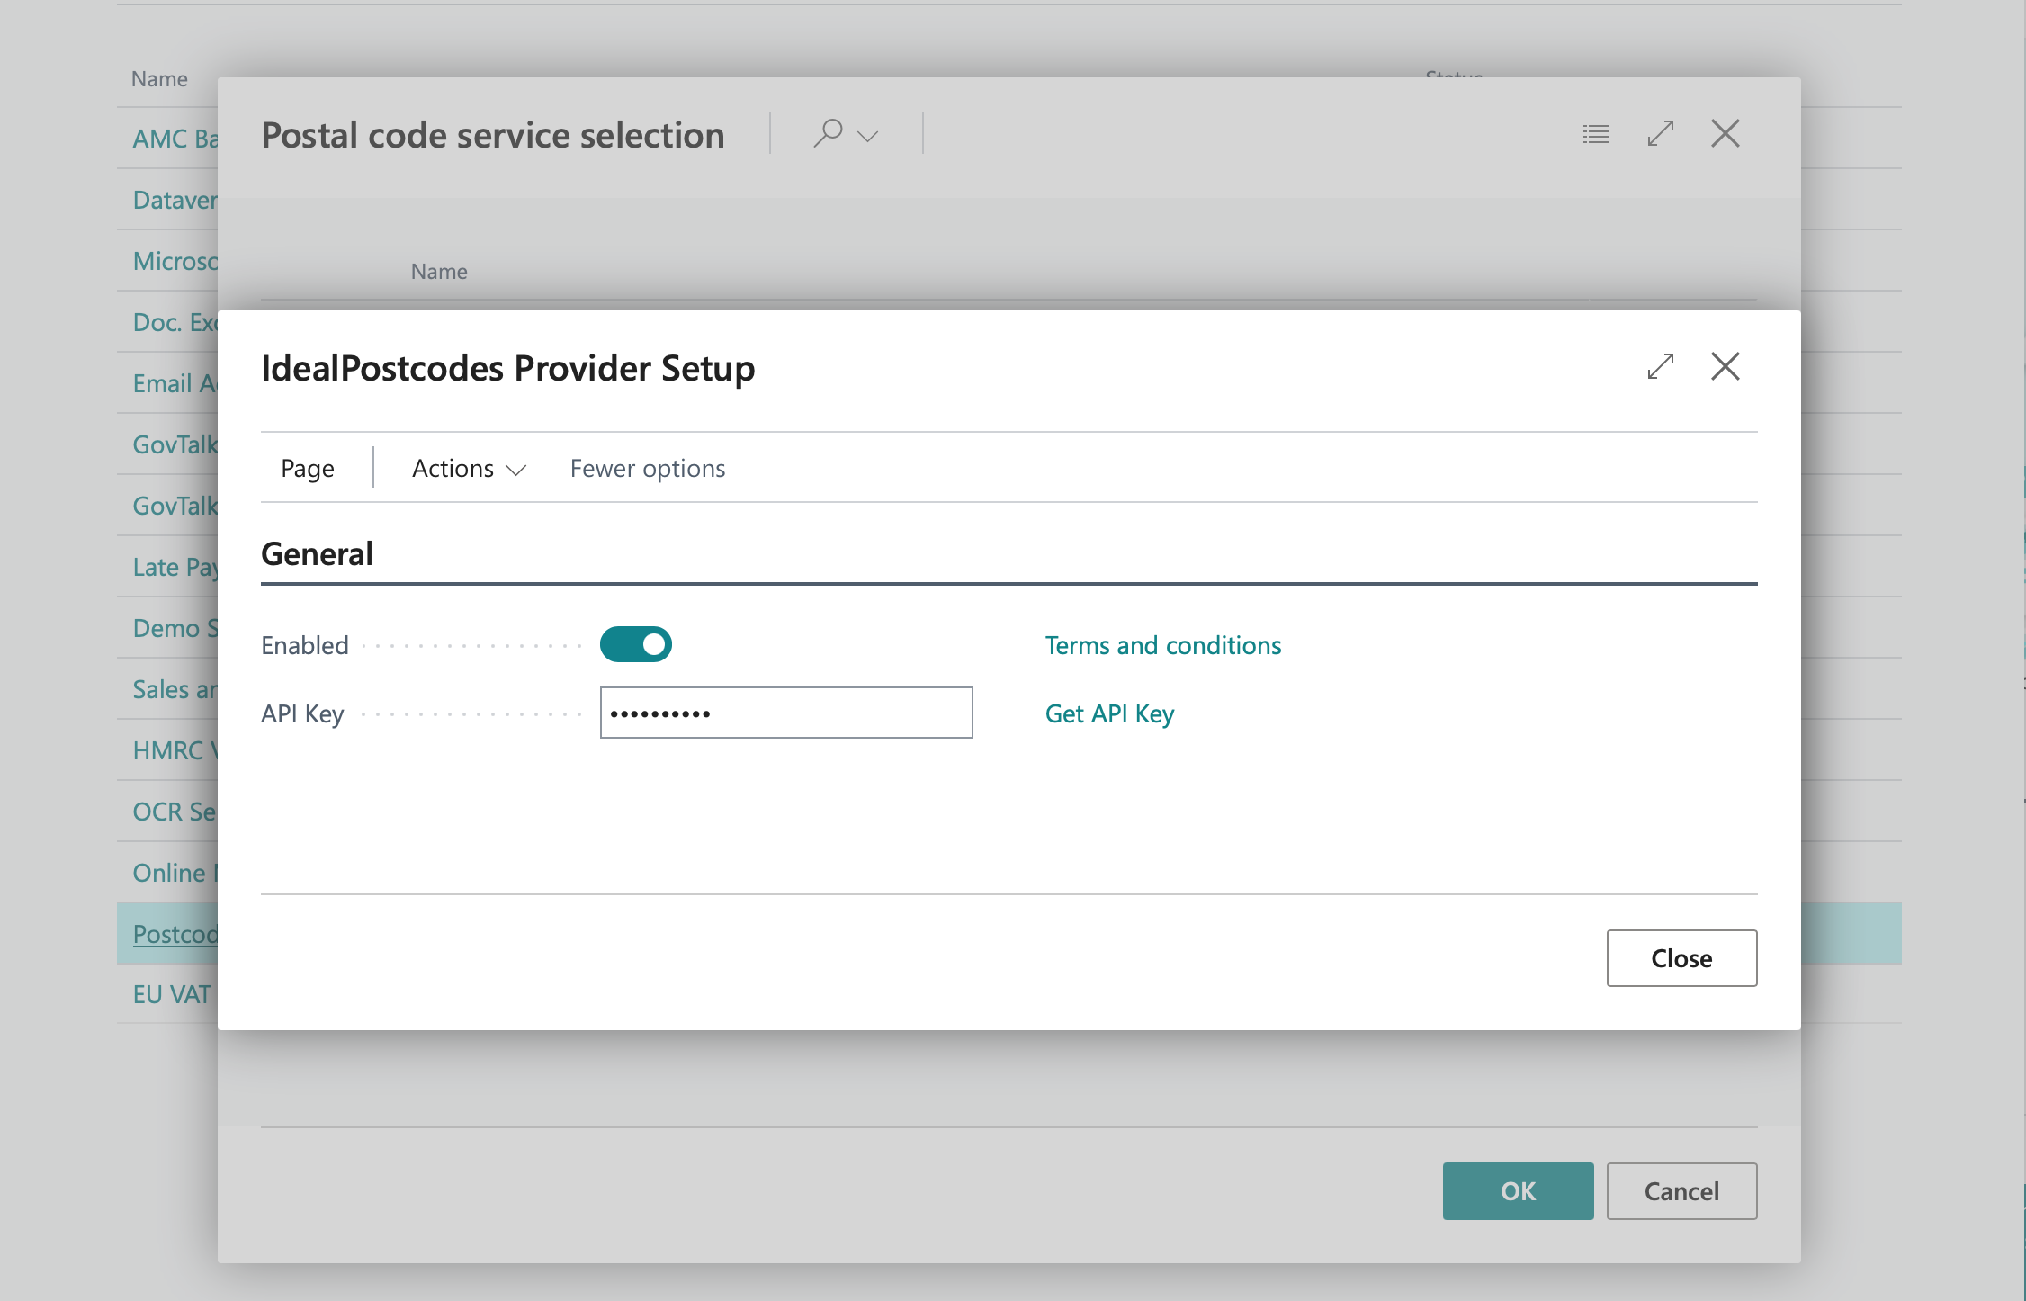
Task: Click the Close button in Provider Setup
Action: 1681,958
